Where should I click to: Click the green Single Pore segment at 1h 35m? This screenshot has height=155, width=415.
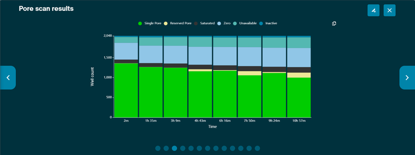pos(151,92)
